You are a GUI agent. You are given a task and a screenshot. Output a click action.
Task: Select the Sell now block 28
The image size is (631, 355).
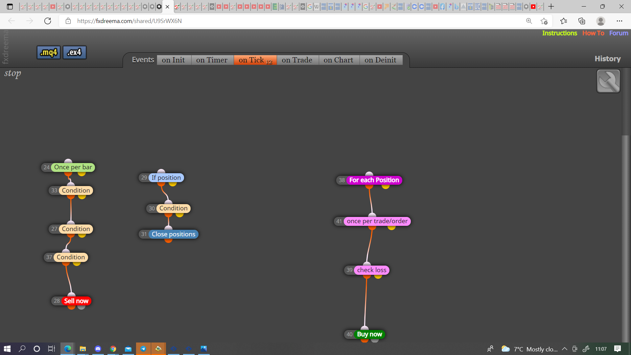pos(76,301)
